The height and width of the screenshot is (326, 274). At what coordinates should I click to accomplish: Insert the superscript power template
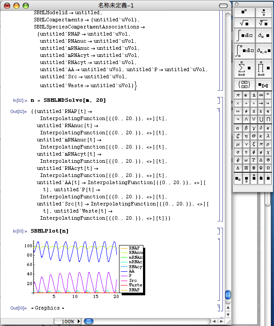(x=244, y=12)
